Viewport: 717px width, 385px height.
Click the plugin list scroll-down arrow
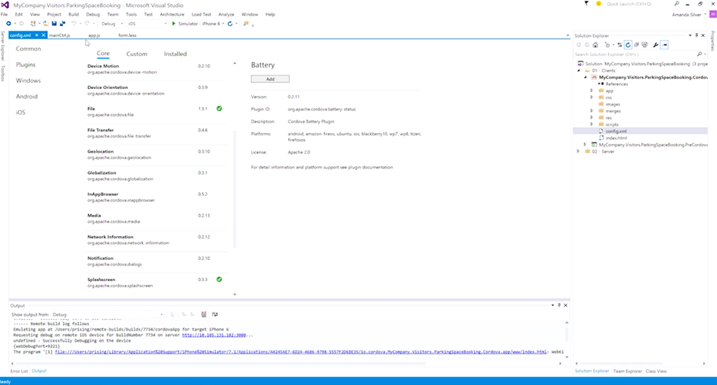coord(235,294)
